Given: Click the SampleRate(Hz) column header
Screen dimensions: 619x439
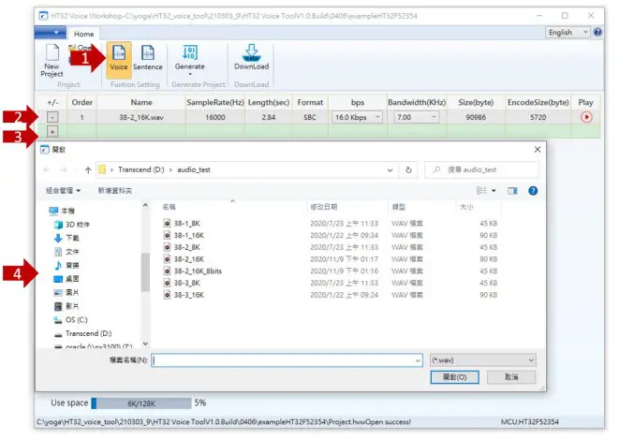Looking at the screenshot, I should click(215, 103).
